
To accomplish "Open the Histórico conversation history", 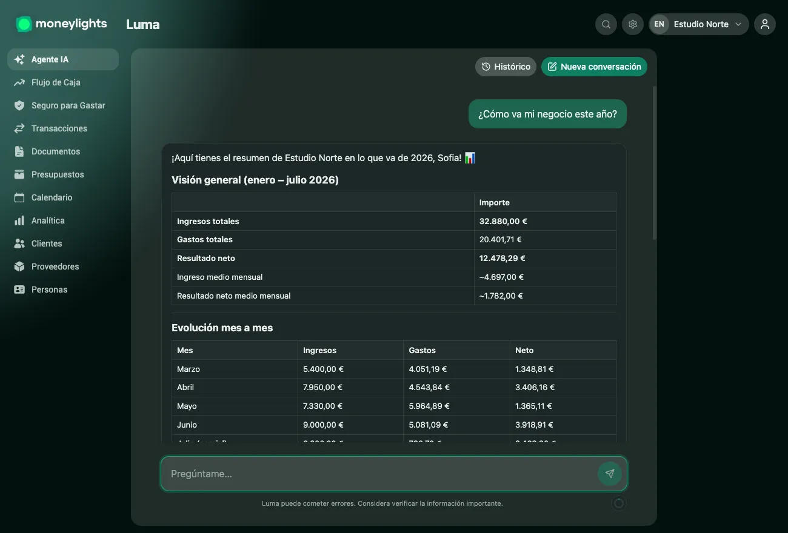I will click(506, 67).
